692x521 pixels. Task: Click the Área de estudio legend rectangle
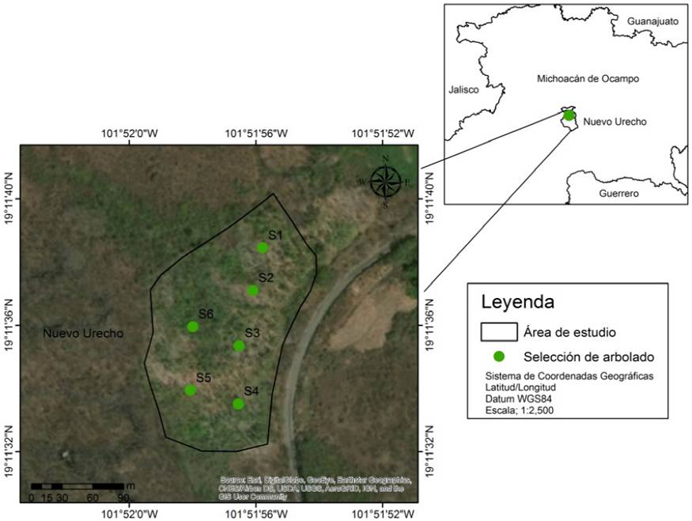tap(498, 332)
